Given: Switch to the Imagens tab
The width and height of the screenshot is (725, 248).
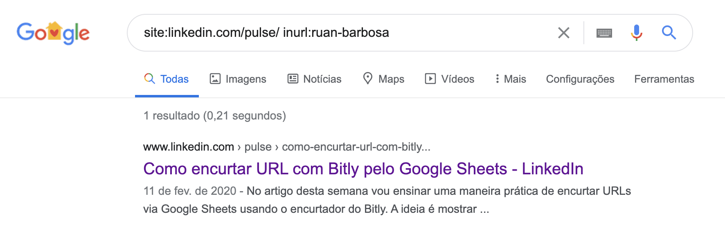Looking at the screenshot, I should point(238,79).
